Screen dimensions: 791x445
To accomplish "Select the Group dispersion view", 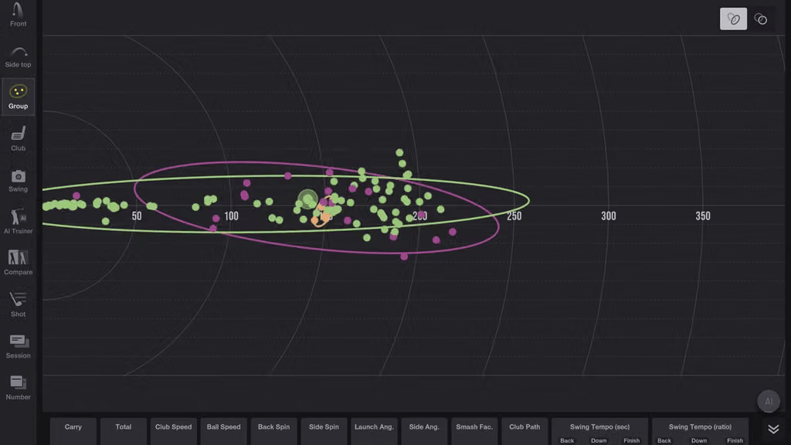I will pos(19,97).
